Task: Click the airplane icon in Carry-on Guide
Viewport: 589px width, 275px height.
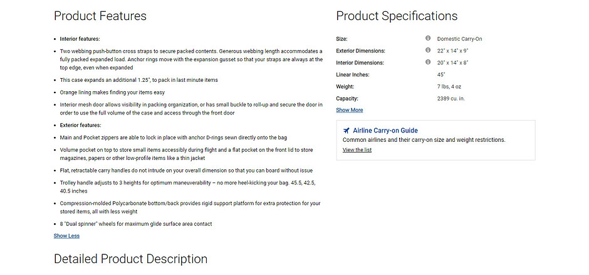Action: [347, 131]
